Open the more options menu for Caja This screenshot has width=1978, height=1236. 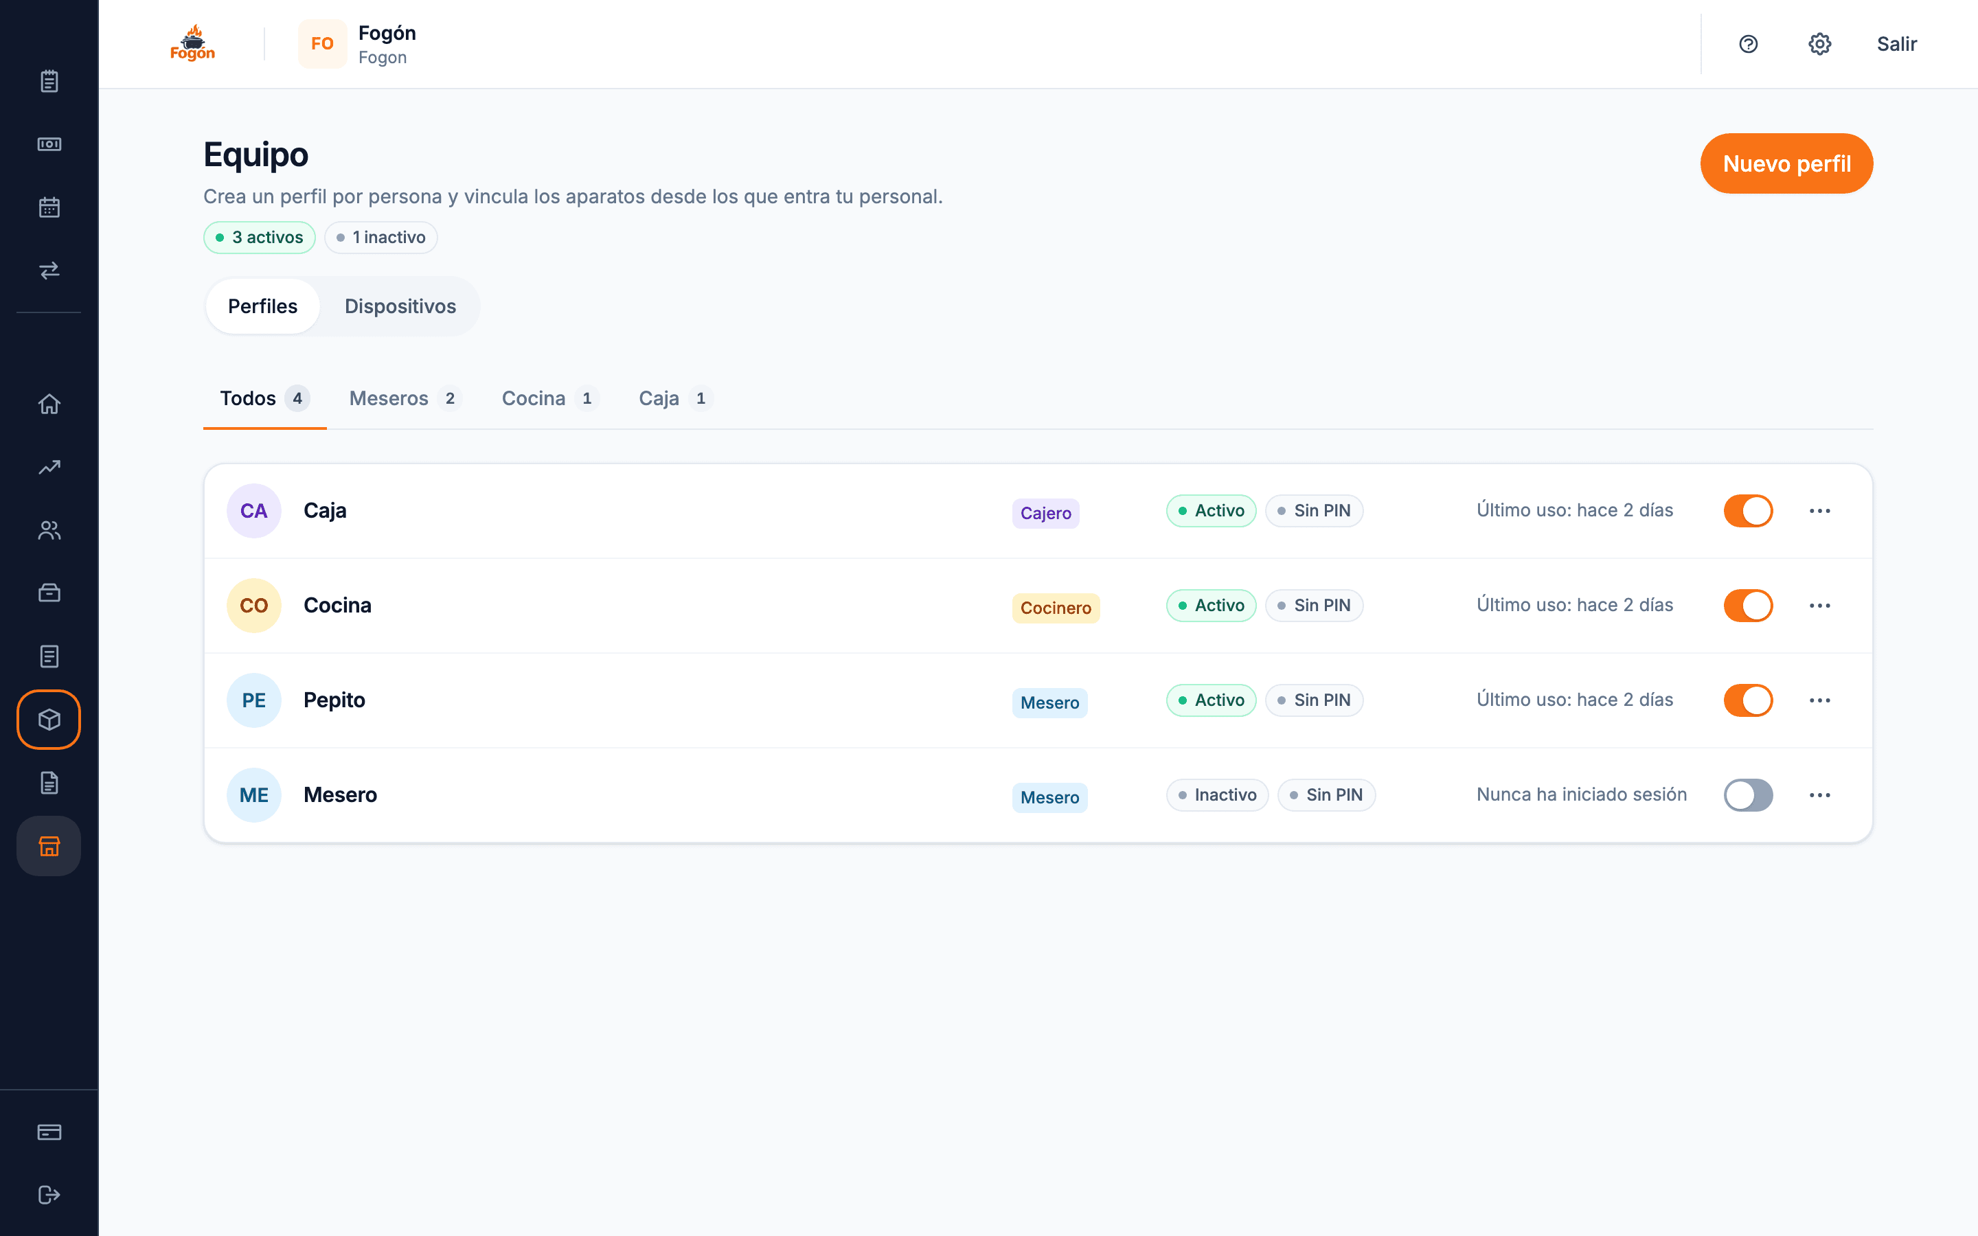(x=1819, y=511)
